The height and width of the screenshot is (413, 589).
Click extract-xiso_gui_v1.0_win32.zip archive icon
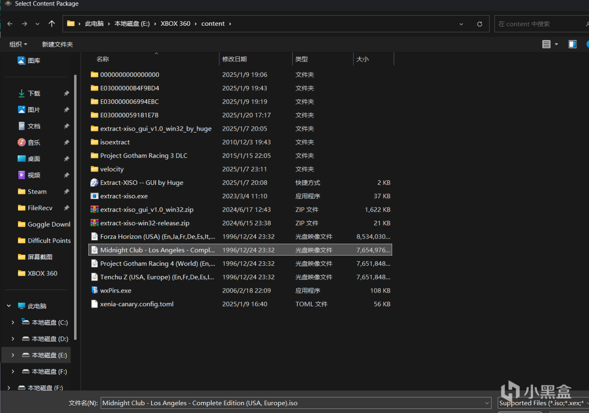click(x=94, y=210)
